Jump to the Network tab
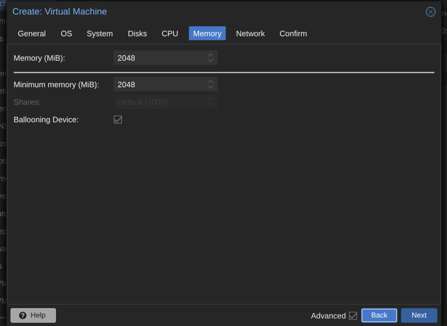The width and height of the screenshot is (447, 326). coord(250,34)
